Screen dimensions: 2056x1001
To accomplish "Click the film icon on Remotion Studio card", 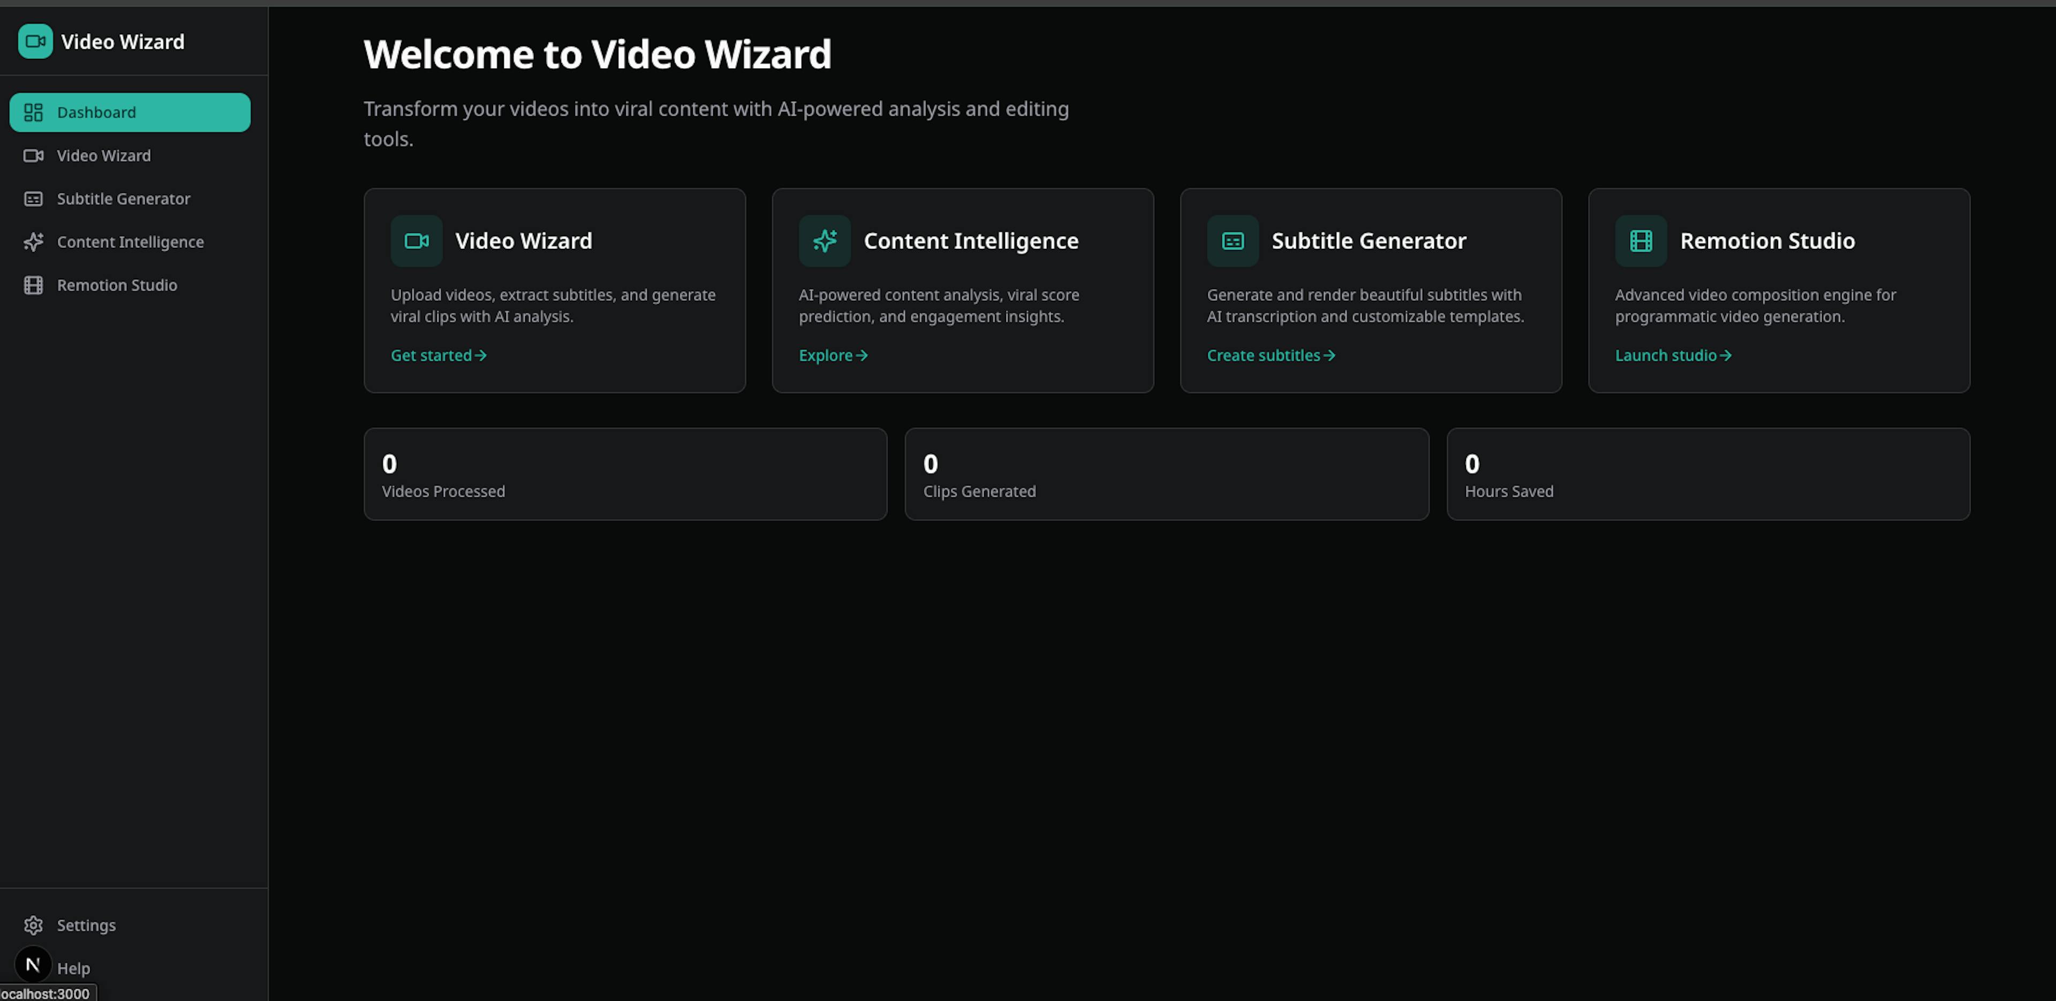I will pos(1640,240).
